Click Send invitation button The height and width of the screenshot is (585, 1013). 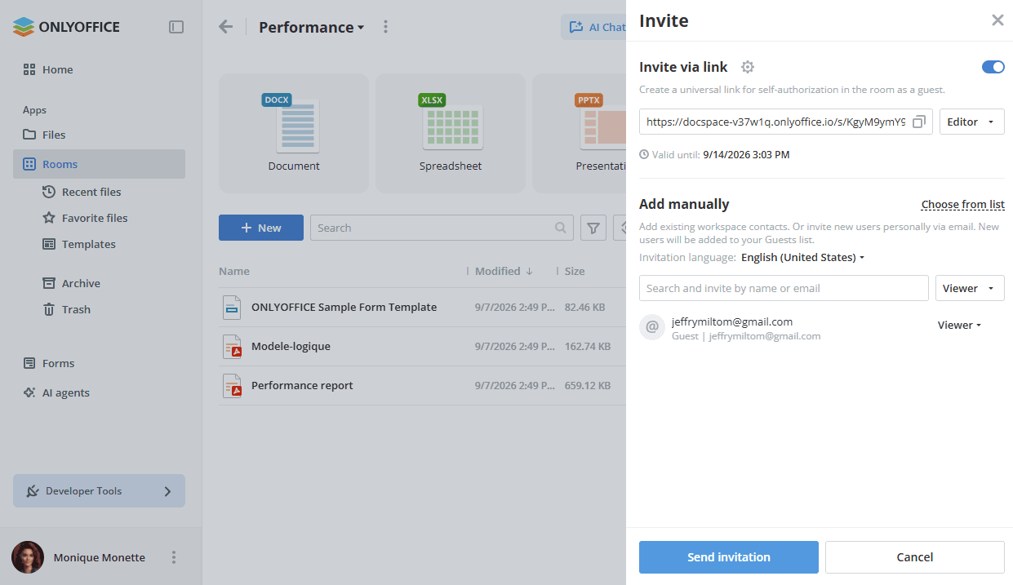[729, 557]
